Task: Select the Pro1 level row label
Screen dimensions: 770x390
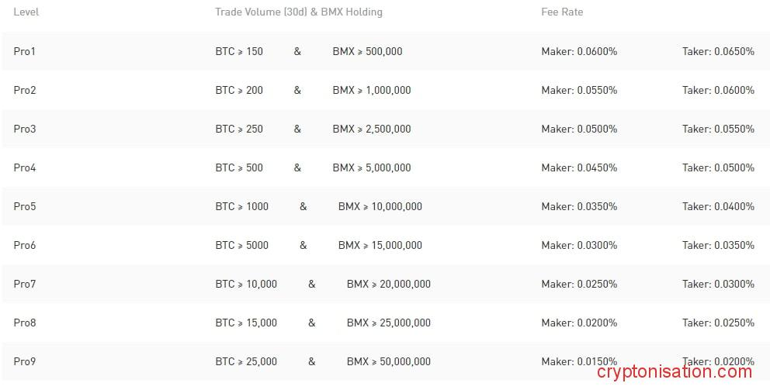Action: point(25,51)
